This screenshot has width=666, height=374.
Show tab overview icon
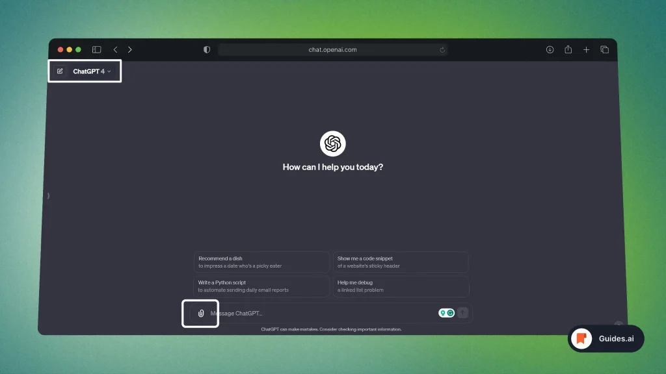(x=604, y=49)
